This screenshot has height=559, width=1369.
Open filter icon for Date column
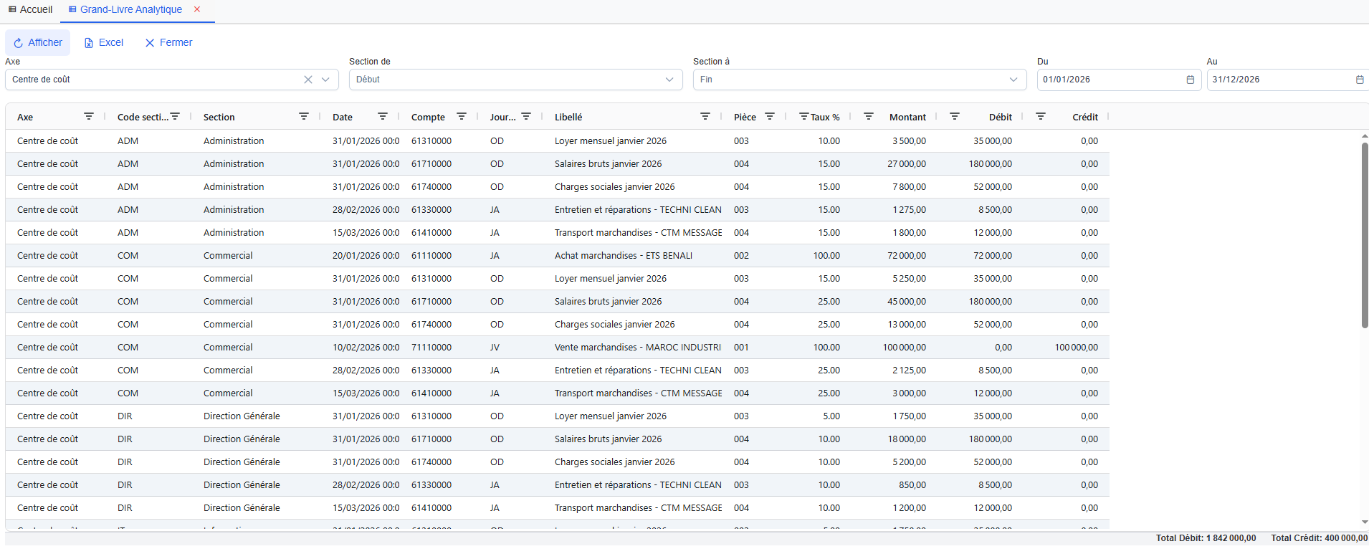tap(383, 116)
